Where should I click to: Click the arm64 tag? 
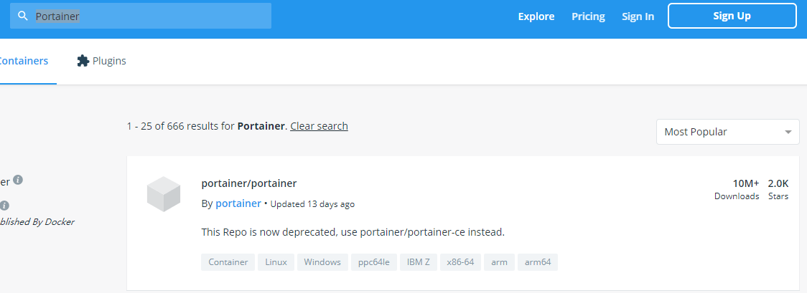click(538, 262)
